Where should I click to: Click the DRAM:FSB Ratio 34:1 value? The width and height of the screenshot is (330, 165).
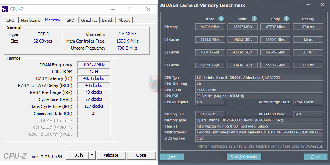[x=308, y=114]
